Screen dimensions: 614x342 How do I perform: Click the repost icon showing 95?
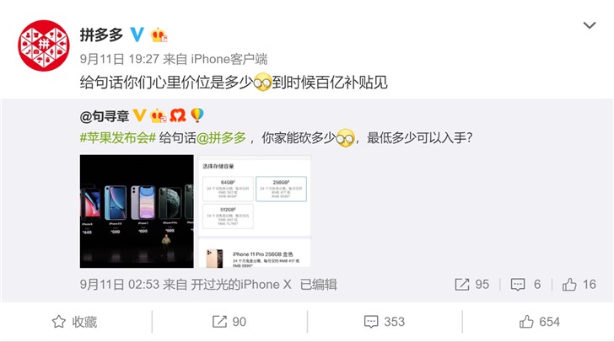(471, 285)
